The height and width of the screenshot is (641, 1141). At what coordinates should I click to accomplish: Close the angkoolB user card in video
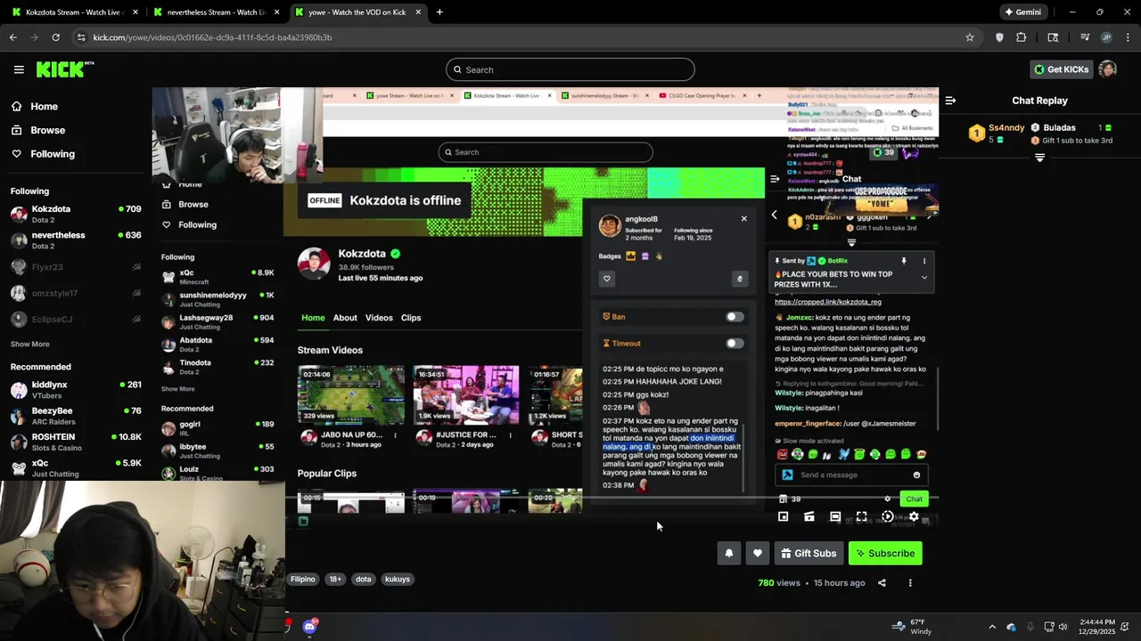744,218
